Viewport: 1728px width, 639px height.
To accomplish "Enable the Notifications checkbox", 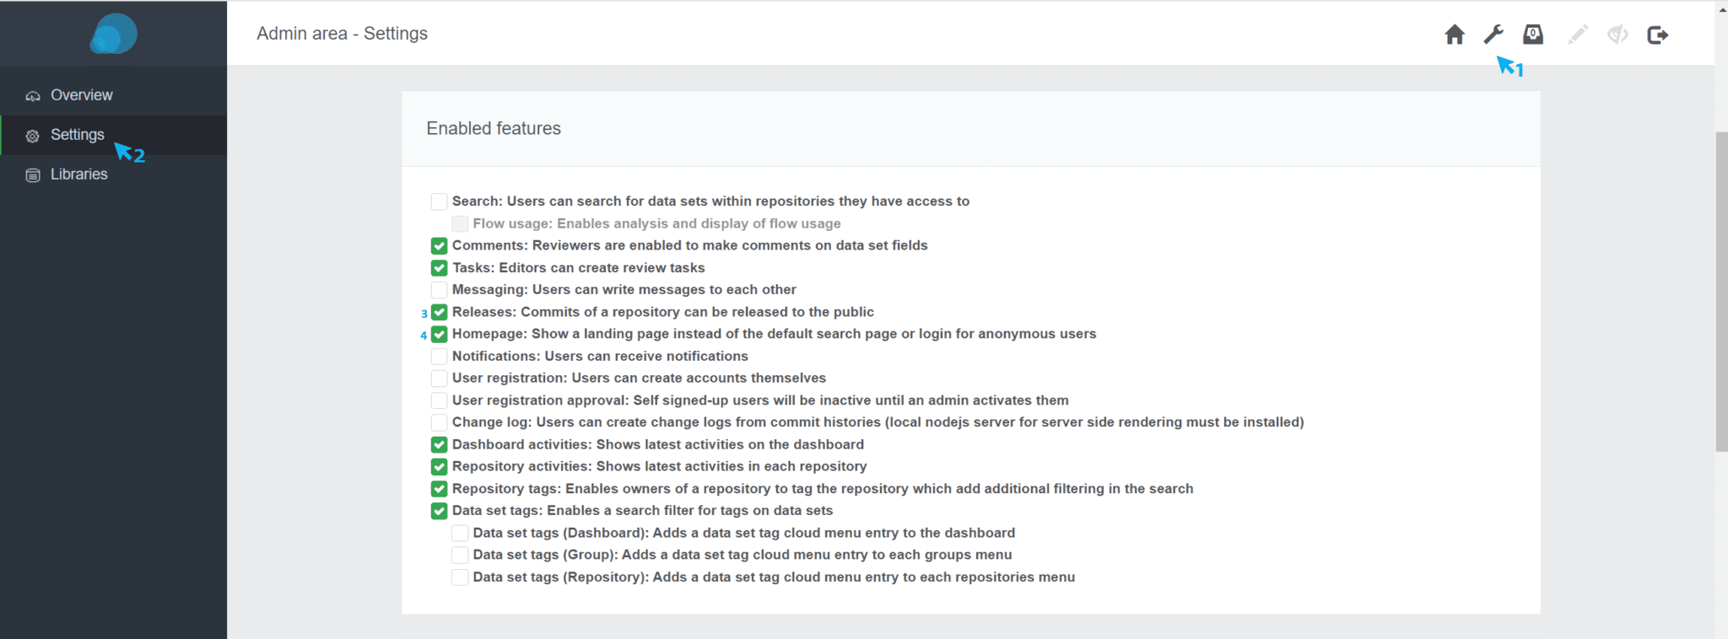I will pos(439,356).
